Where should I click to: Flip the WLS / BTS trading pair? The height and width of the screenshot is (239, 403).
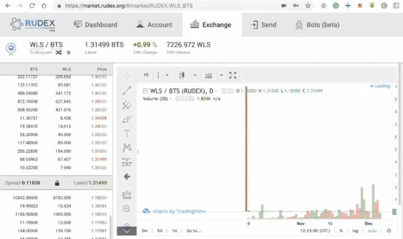pyautogui.click(x=58, y=53)
